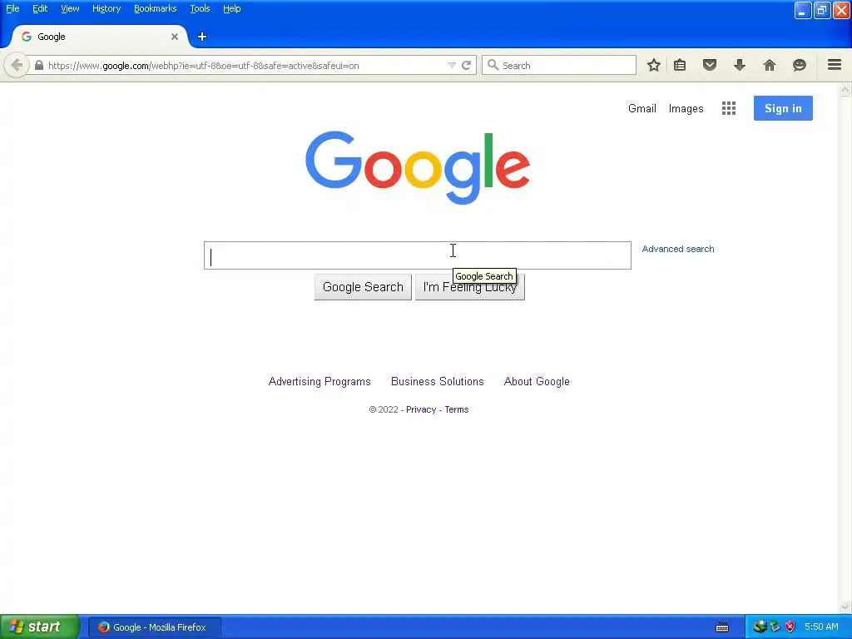The height and width of the screenshot is (639, 852).
Task: Open Advertising Programs link
Action: 319,381
